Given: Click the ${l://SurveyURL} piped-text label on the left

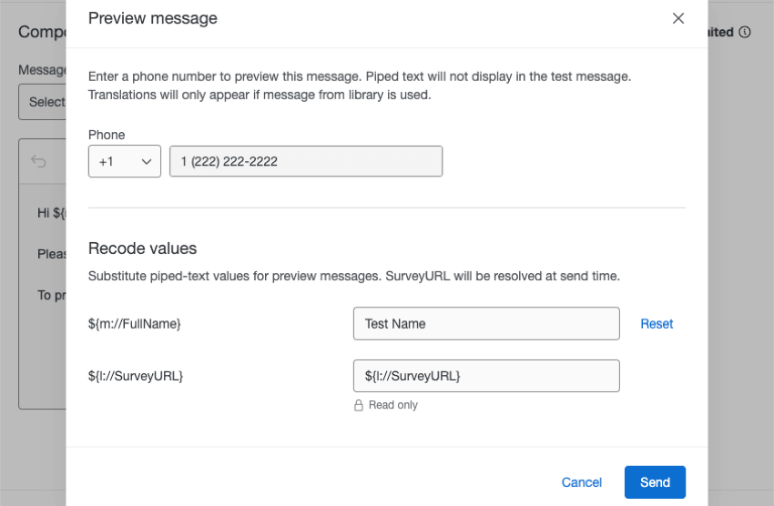Looking at the screenshot, I should [136, 376].
